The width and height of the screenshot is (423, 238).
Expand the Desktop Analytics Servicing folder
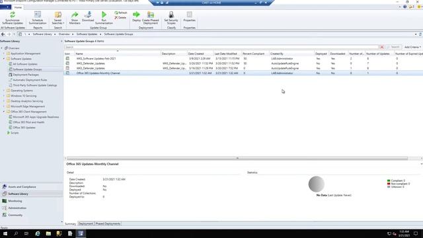point(4,101)
